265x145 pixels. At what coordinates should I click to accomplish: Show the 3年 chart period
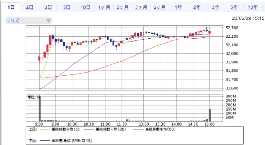(x=216, y=7)
